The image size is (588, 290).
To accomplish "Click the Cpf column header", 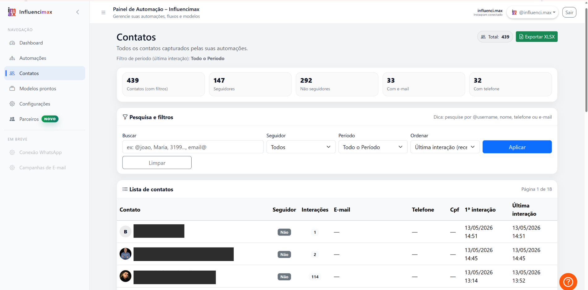I will [454, 210].
